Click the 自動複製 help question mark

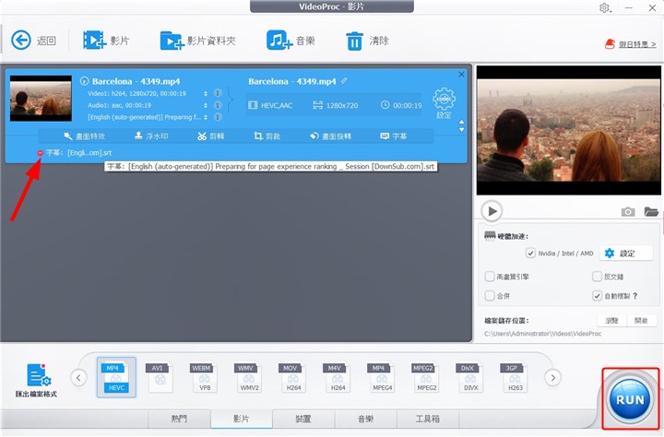point(634,296)
